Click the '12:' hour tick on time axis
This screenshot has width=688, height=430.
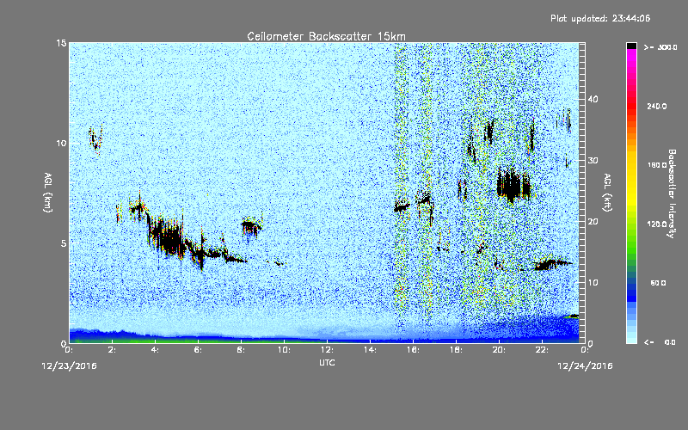click(327, 350)
